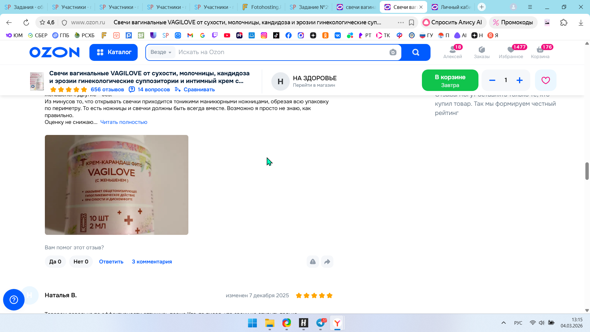This screenshot has width=590, height=332.
Task: Click the blue help question-mark button
Action: [14, 299]
